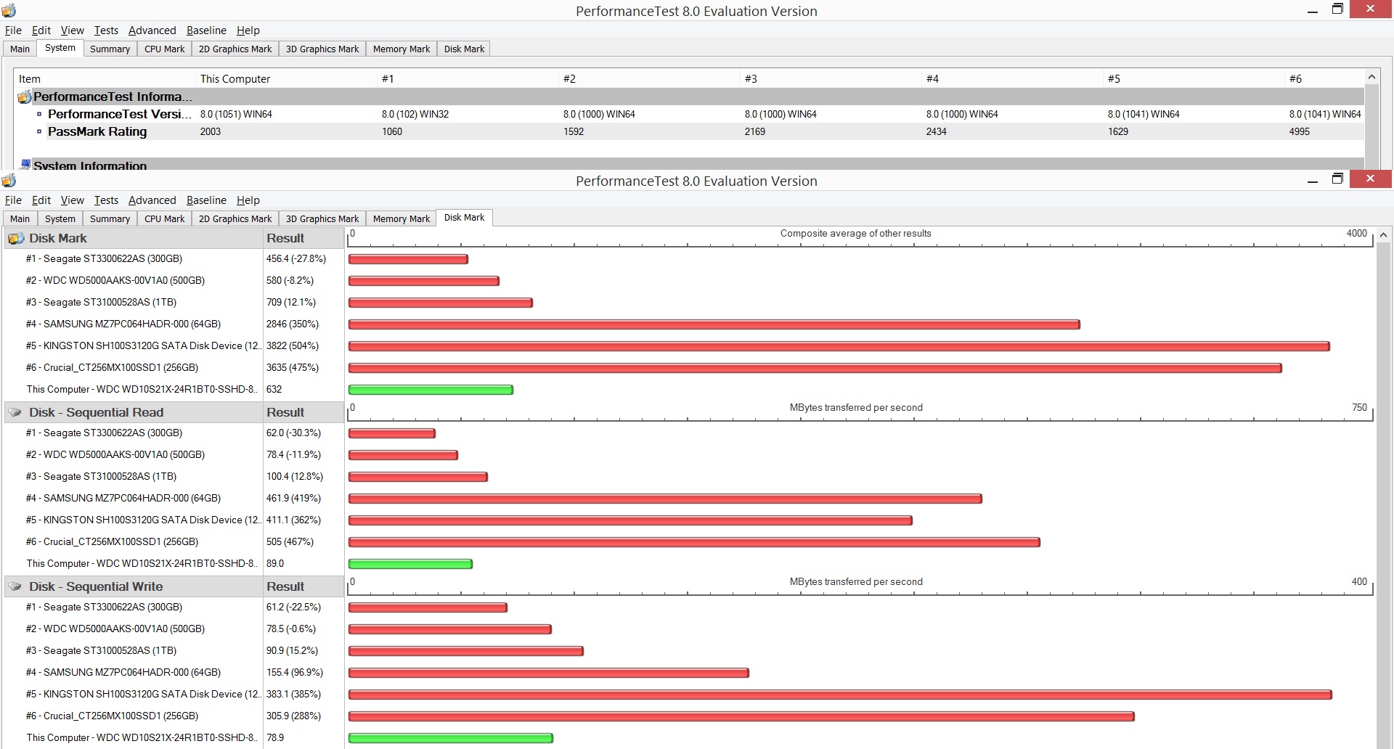Switch to CPU Mark tab in lower window
The image size is (1394, 749).
pos(164,218)
